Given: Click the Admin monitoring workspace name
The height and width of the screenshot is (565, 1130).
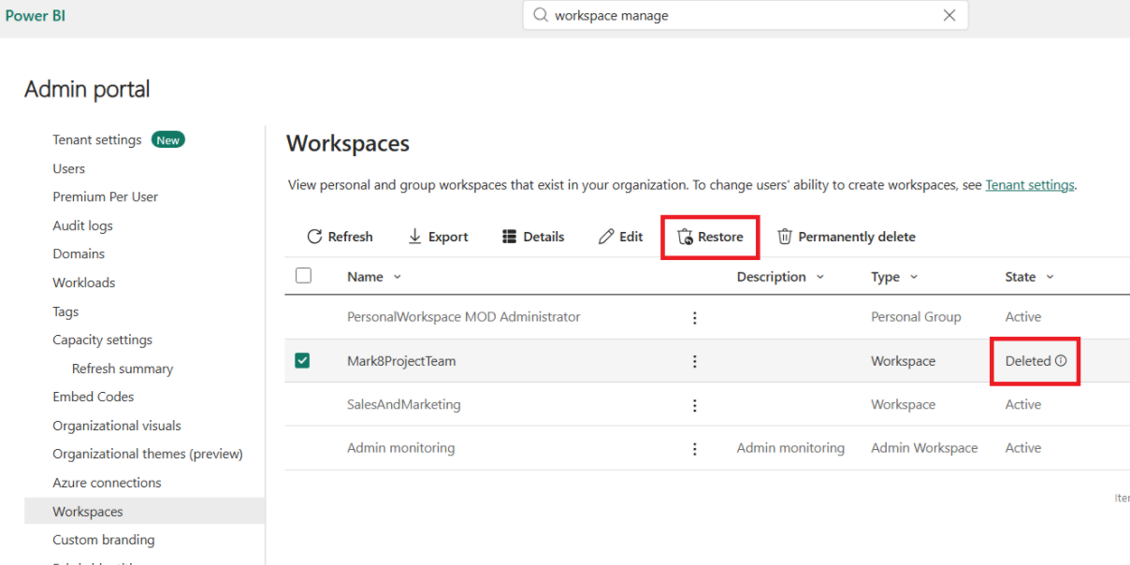Looking at the screenshot, I should [x=401, y=448].
